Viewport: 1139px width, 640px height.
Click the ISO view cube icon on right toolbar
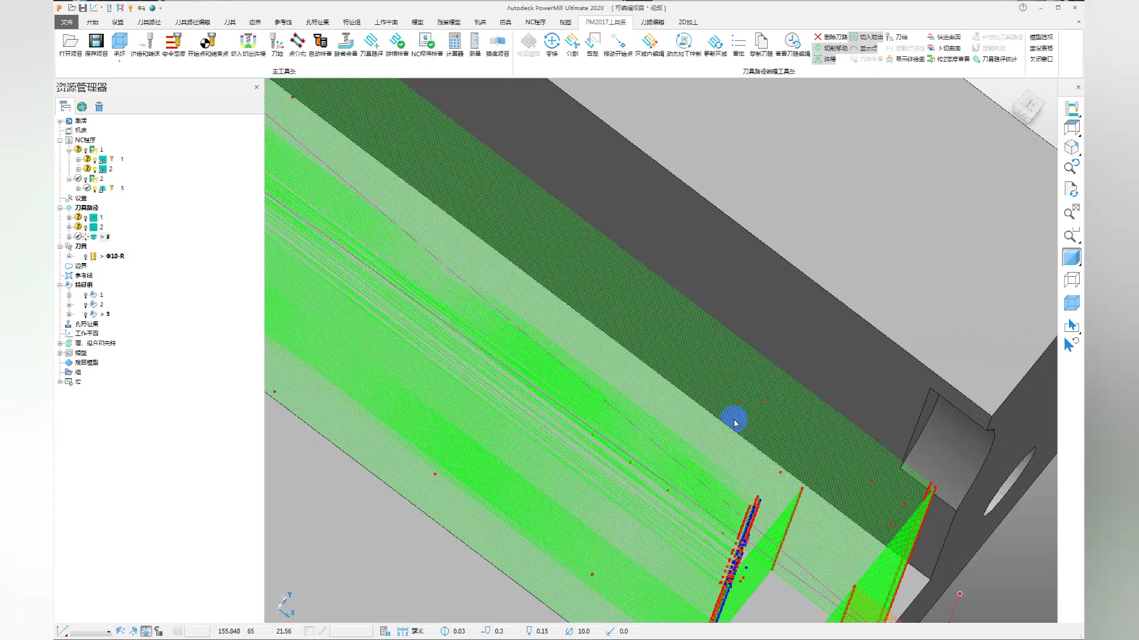(x=1071, y=147)
